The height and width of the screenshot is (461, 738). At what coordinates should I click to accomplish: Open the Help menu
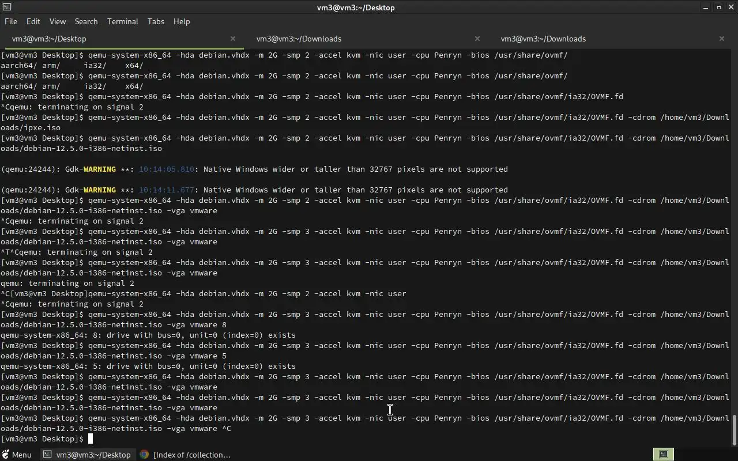click(182, 21)
